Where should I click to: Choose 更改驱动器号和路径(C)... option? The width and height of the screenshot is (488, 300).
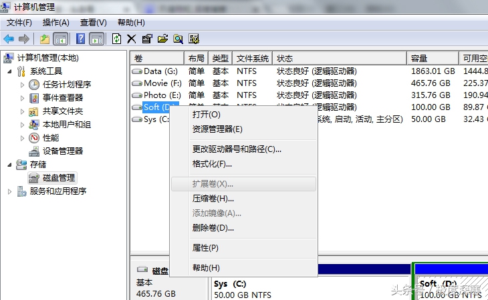click(x=243, y=149)
